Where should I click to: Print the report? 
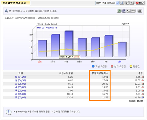pyautogui.click(x=140, y=11)
